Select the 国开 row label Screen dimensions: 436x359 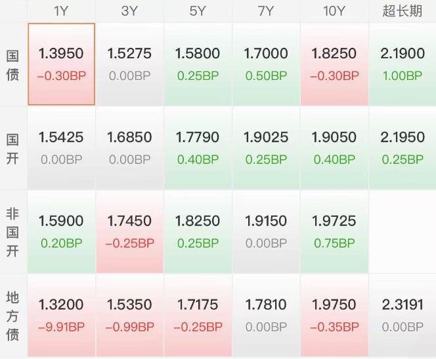(x=12, y=148)
